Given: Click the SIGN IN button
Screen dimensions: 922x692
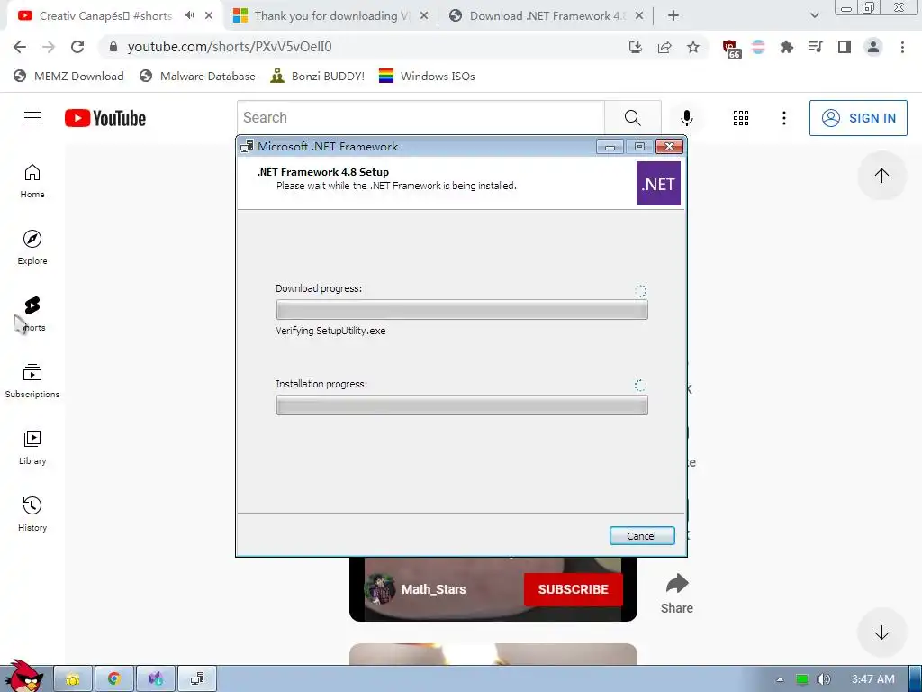Looking at the screenshot, I should [x=858, y=118].
